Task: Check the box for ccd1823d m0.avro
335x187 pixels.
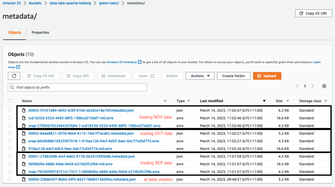Action: [9, 118]
